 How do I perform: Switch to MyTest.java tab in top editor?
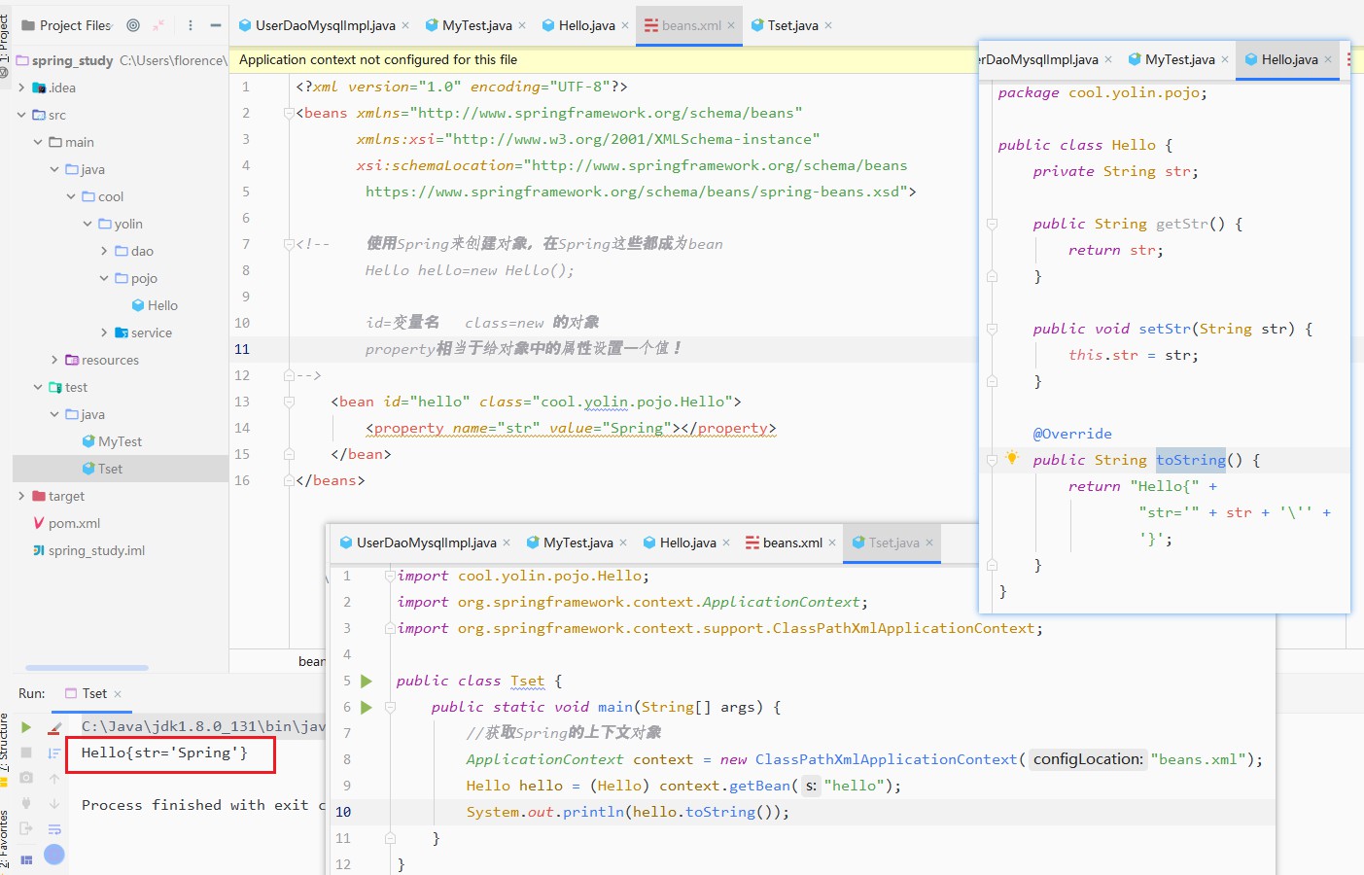[x=477, y=25]
